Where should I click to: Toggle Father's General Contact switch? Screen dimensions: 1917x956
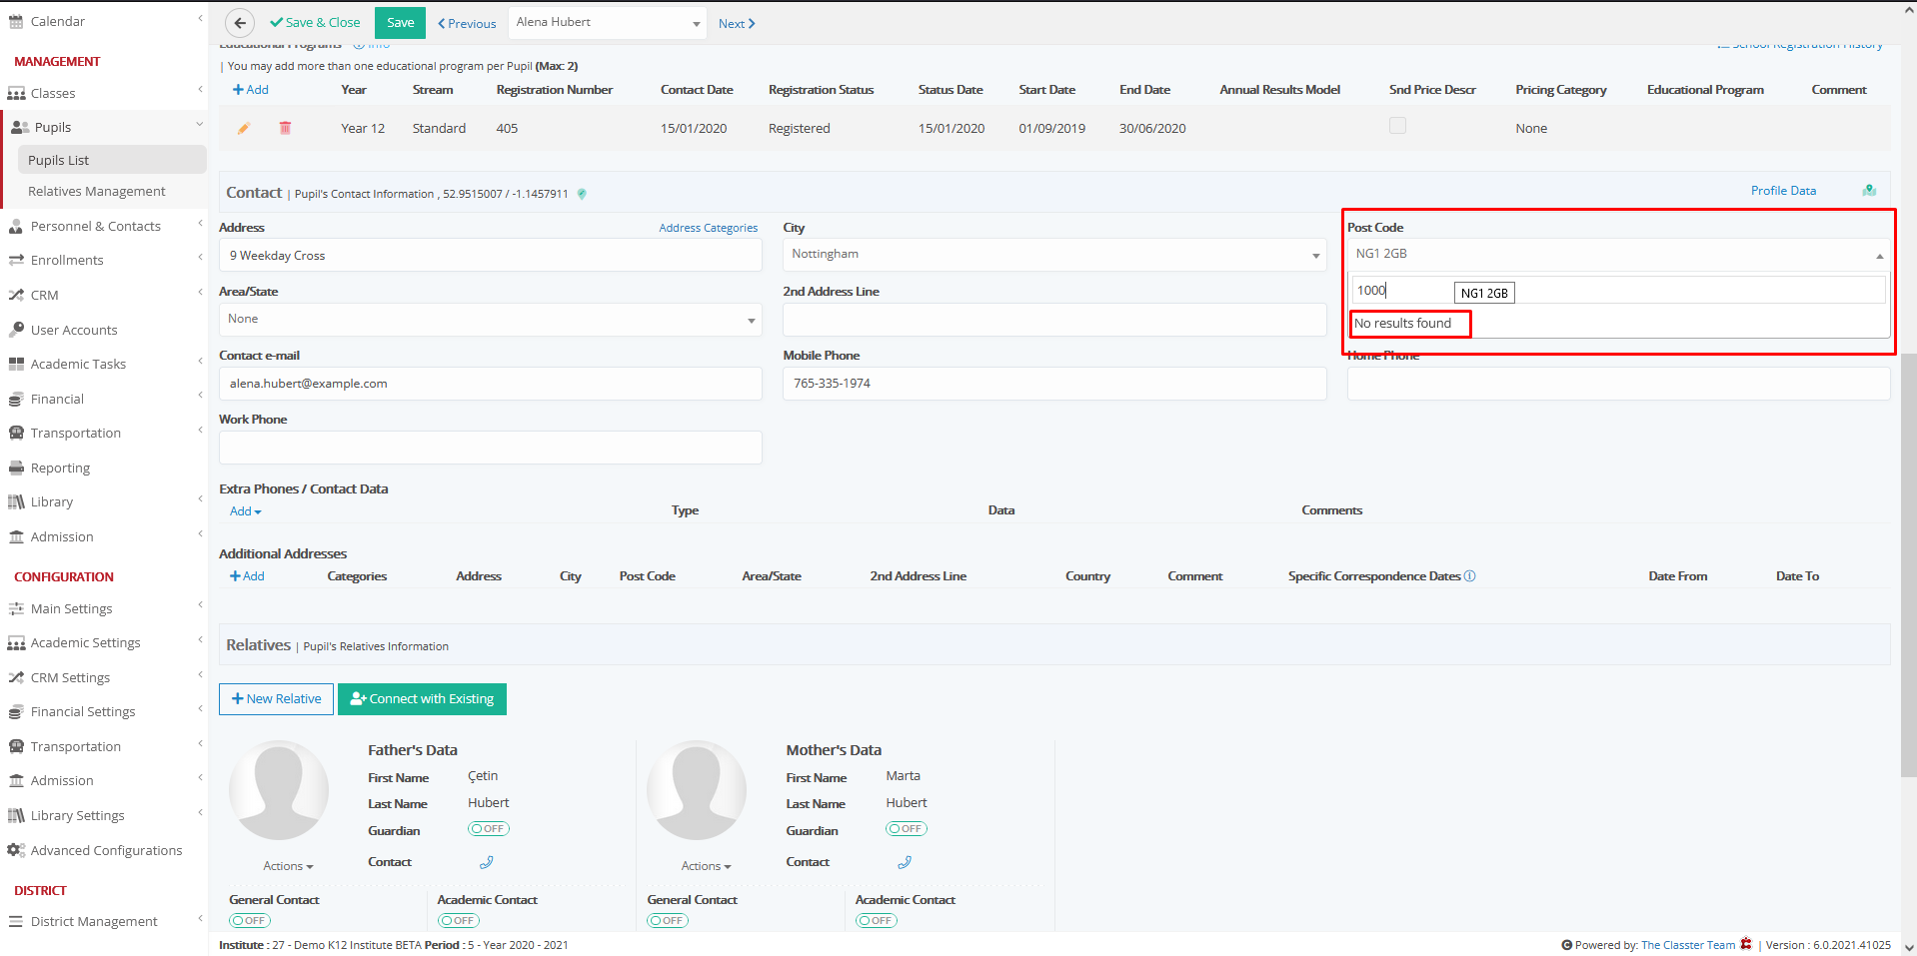[250, 921]
